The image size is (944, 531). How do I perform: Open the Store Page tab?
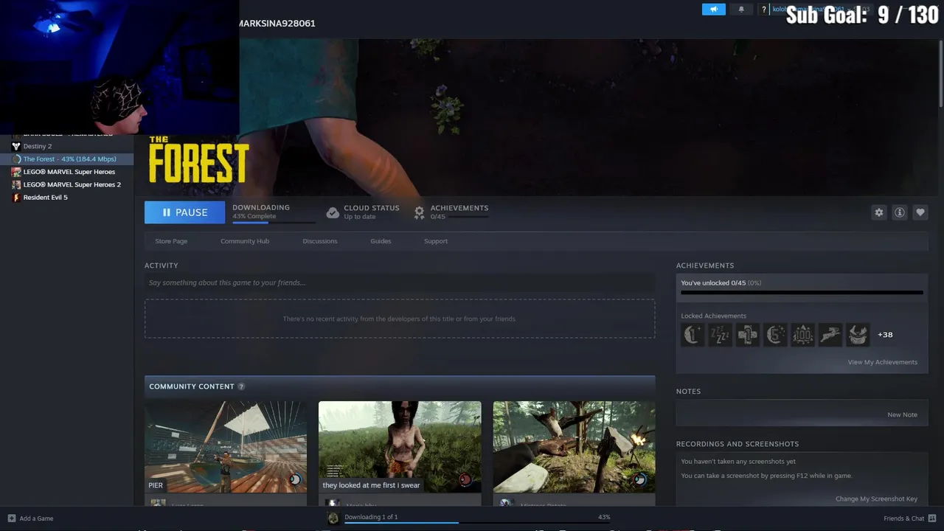(171, 241)
